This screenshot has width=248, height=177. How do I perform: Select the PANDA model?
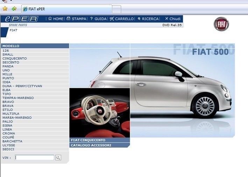[x=8, y=66]
